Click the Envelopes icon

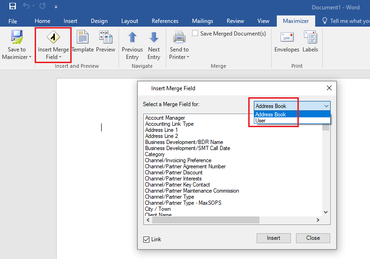coord(287,37)
